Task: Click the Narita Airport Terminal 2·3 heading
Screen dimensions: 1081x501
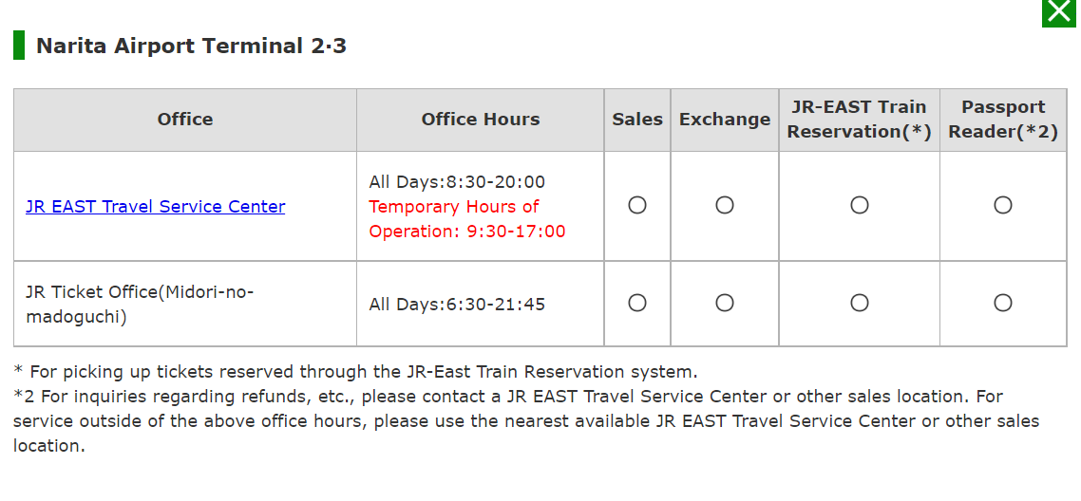Action: [x=191, y=46]
